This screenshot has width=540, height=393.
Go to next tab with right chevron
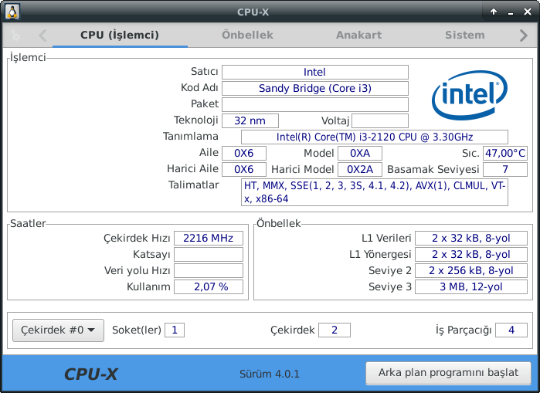click(x=524, y=36)
